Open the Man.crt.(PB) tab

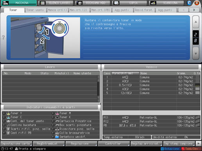pos(101,10)
